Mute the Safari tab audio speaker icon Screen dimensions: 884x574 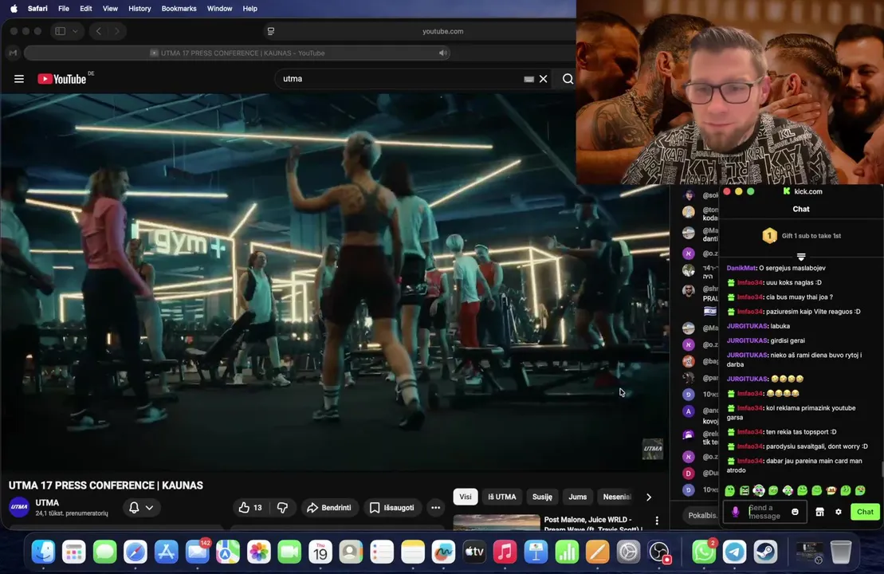[x=443, y=53]
